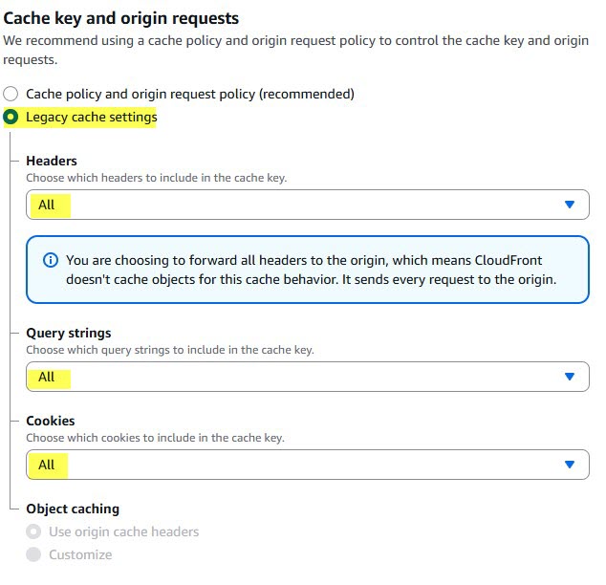
Task: Choose the Customize object caching radio button
Action: point(34,554)
